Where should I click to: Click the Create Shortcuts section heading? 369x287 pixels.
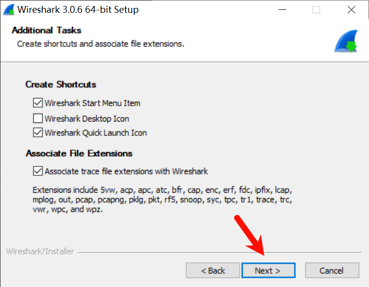point(61,84)
